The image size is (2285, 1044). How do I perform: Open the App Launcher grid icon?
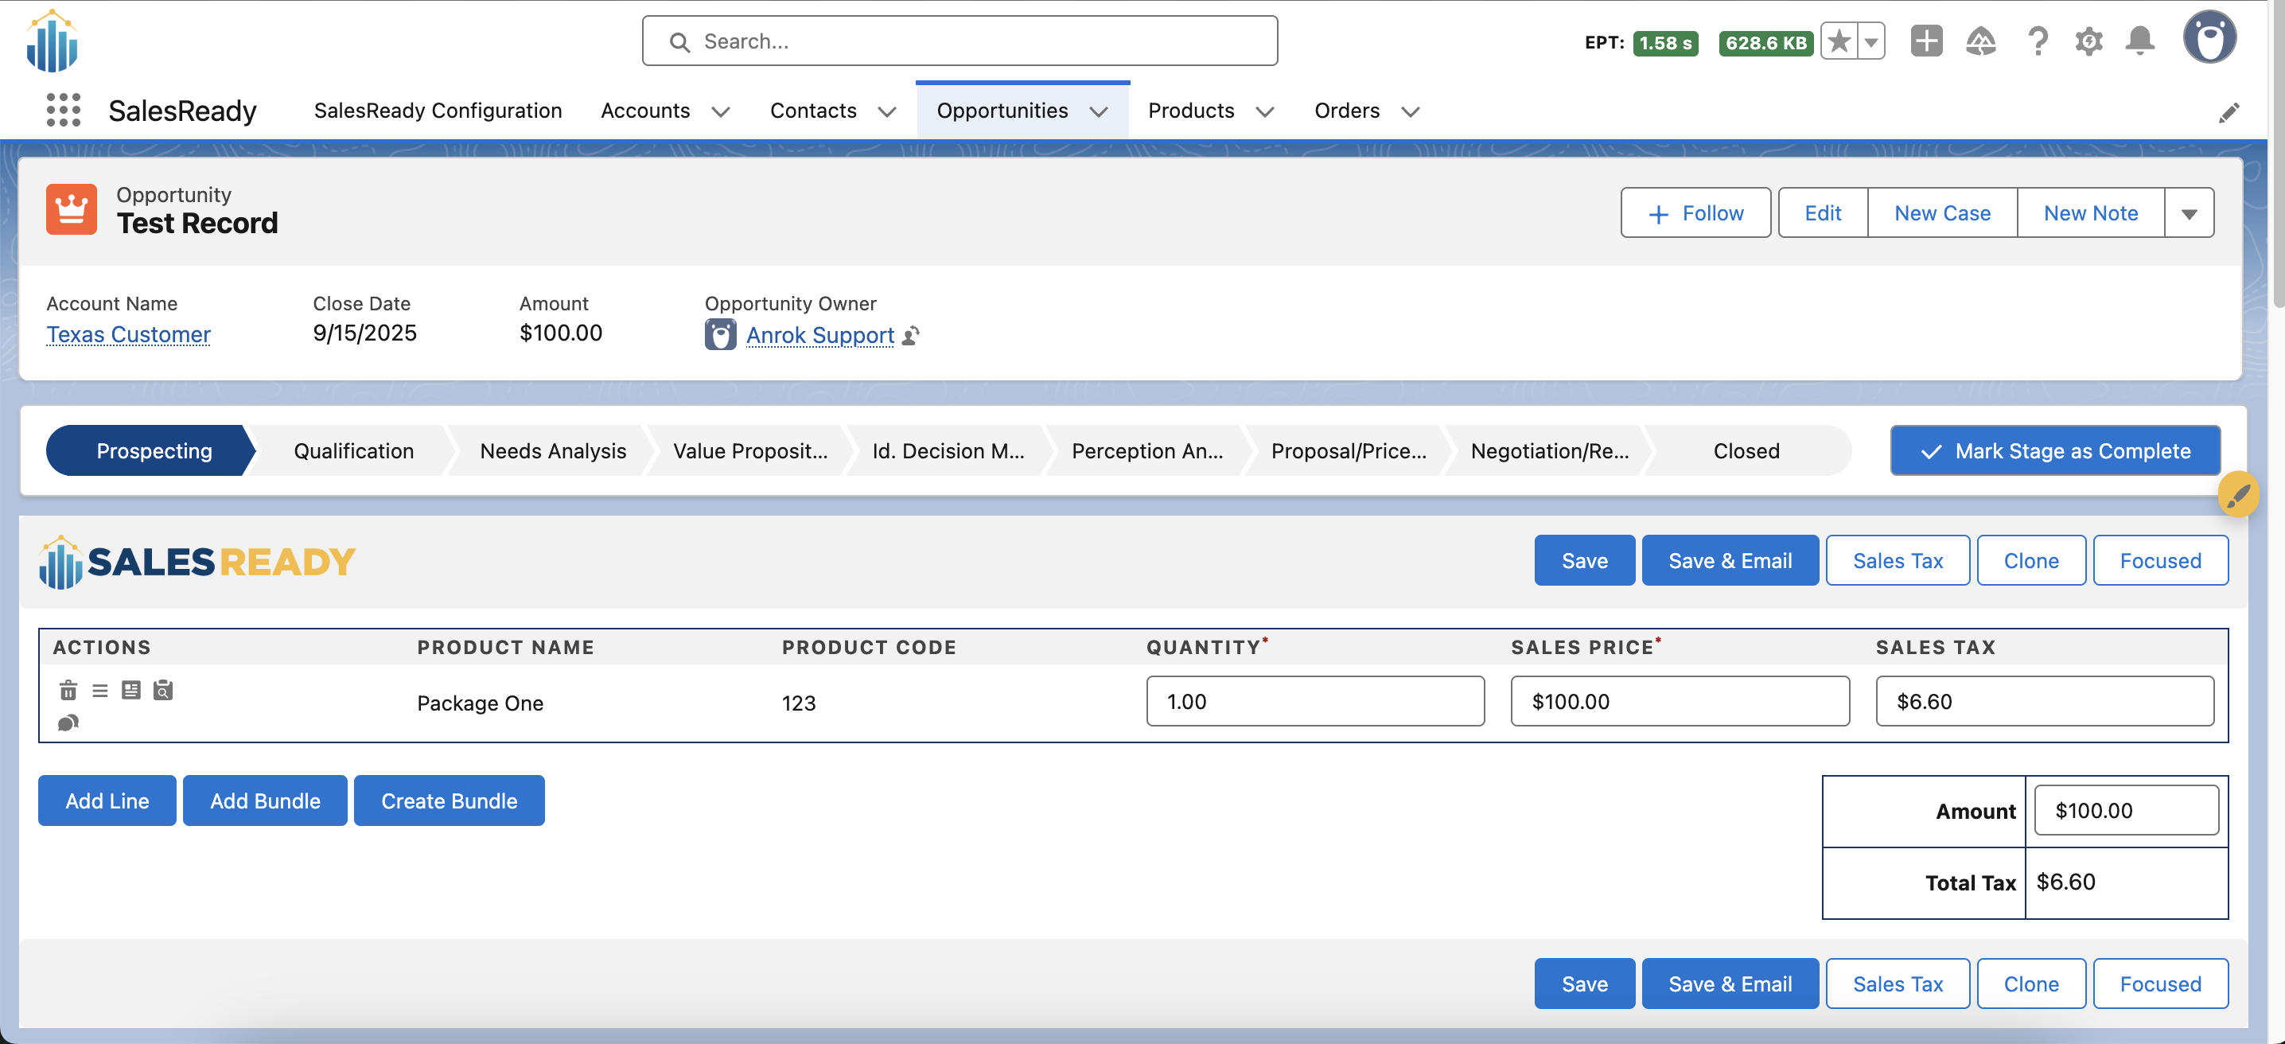coord(63,111)
